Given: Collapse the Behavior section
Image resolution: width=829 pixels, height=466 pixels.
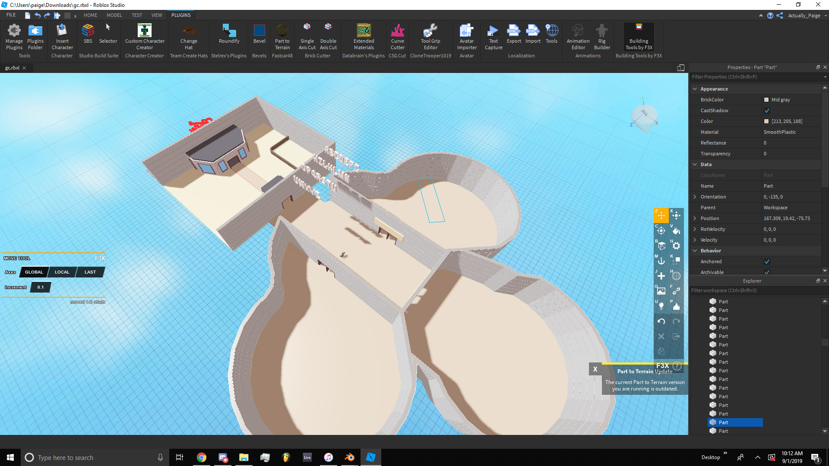Looking at the screenshot, I should (695, 251).
